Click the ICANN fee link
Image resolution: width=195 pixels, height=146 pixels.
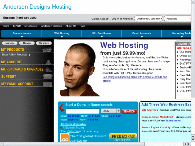click(x=73, y=131)
